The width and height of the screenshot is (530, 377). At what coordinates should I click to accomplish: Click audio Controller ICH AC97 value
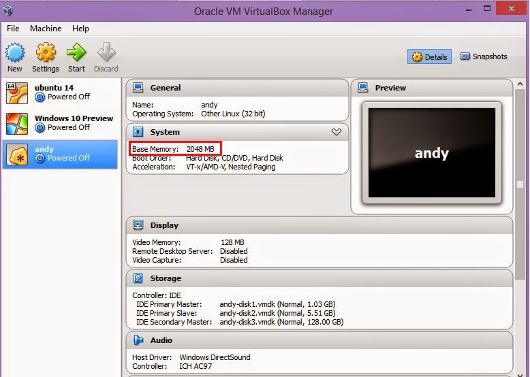click(x=196, y=366)
